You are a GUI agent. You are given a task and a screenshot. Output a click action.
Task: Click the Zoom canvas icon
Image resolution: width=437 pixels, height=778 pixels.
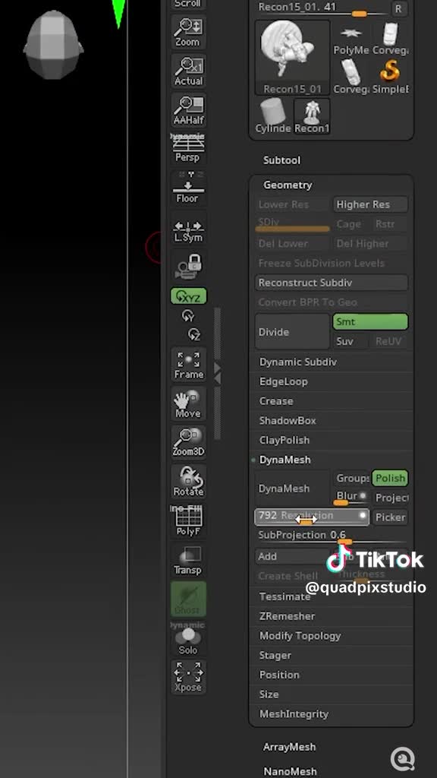coord(188,32)
